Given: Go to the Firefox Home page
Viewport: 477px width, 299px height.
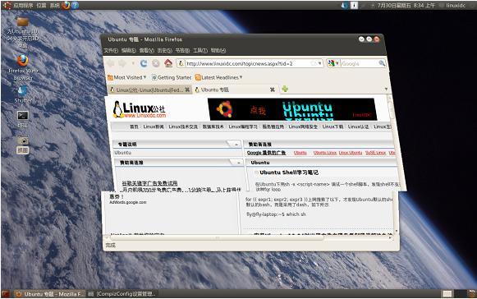Looking at the screenshot, I should click(x=168, y=63).
